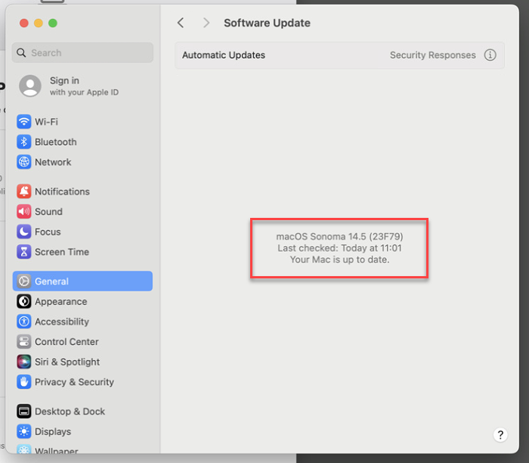The height and width of the screenshot is (463, 529).
Task: Focus the Search field
Action: [x=82, y=53]
